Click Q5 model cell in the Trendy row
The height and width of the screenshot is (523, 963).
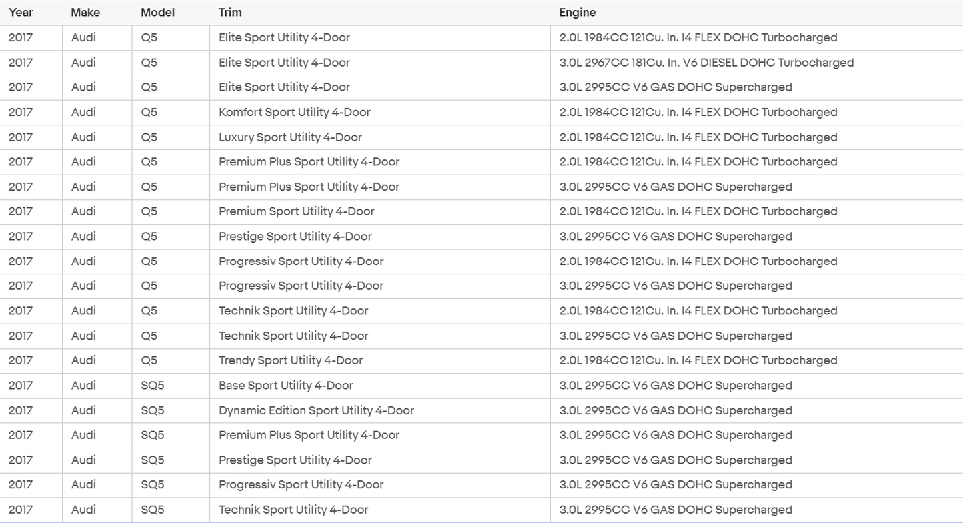(171, 361)
